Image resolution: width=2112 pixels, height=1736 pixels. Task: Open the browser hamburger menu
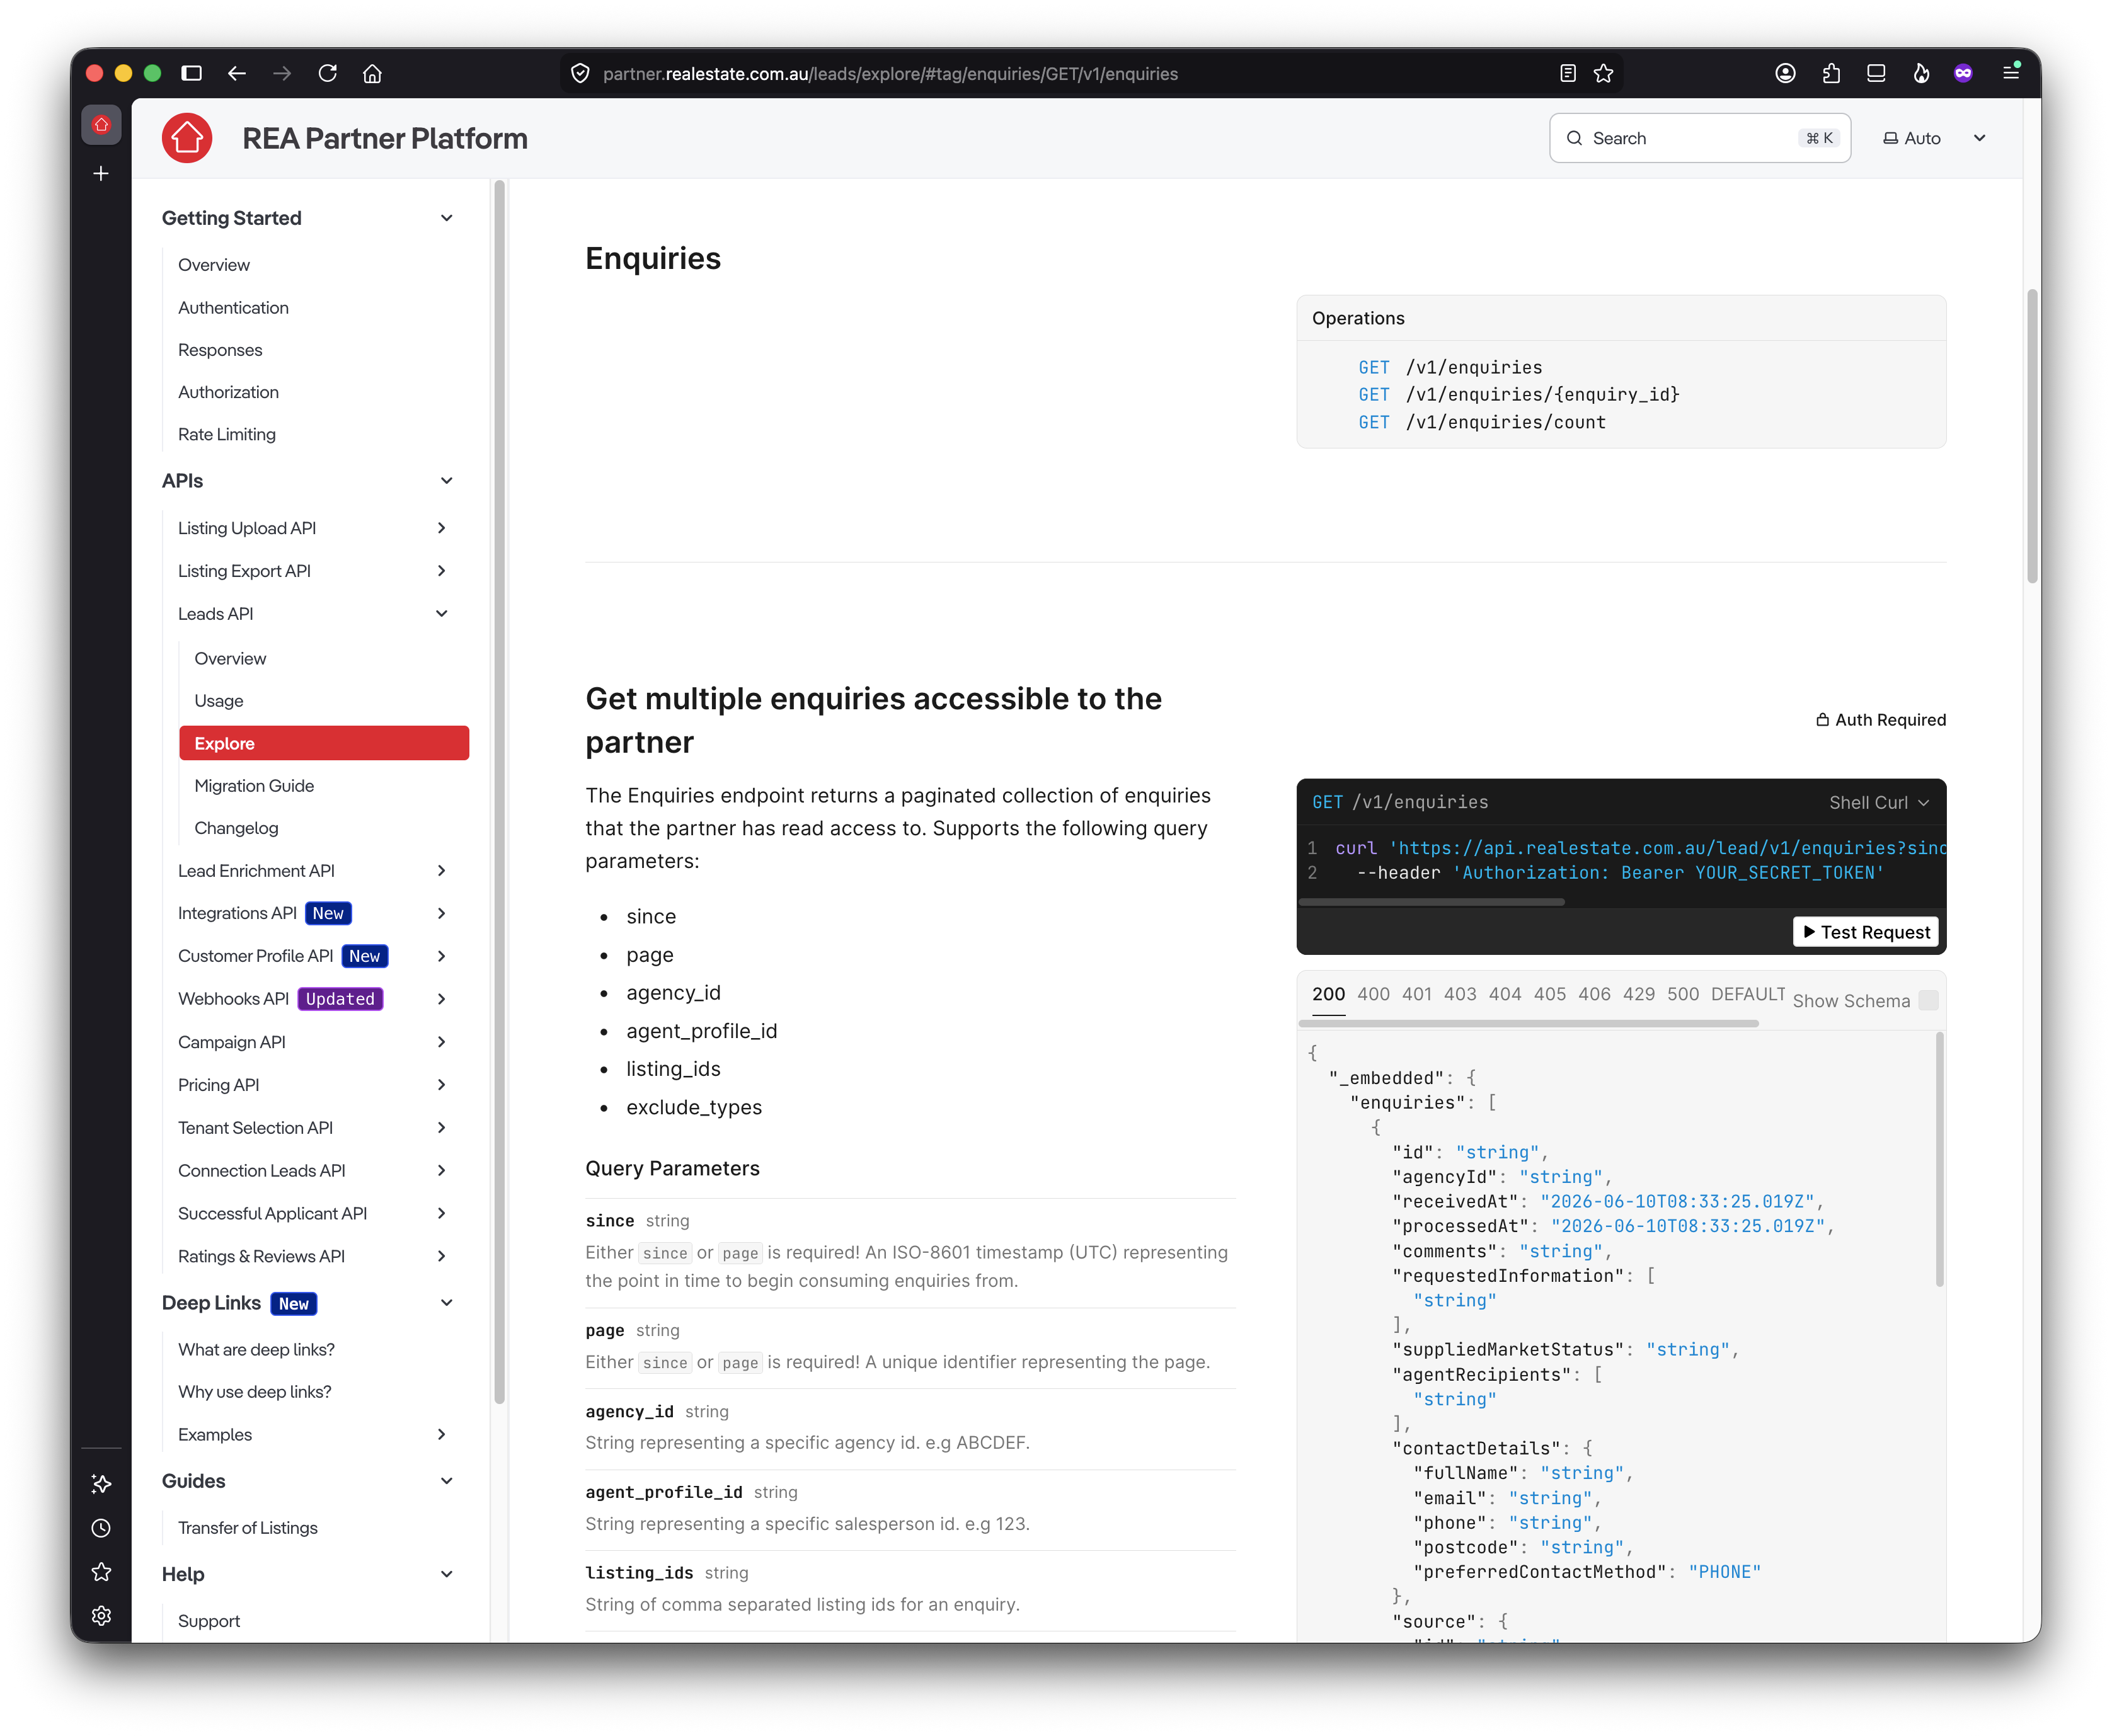coord(2010,72)
